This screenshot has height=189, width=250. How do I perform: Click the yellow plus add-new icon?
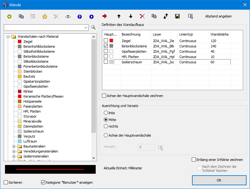9,16
